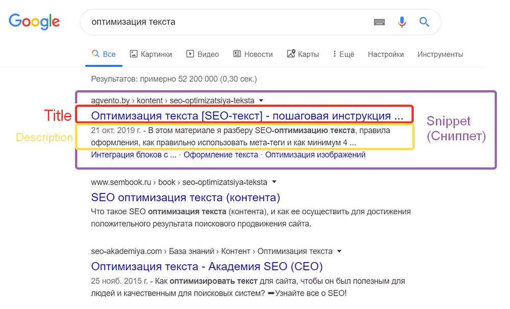Click the magnifying glass search button
This screenshot has width=510, height=309.
click(424, 22)
